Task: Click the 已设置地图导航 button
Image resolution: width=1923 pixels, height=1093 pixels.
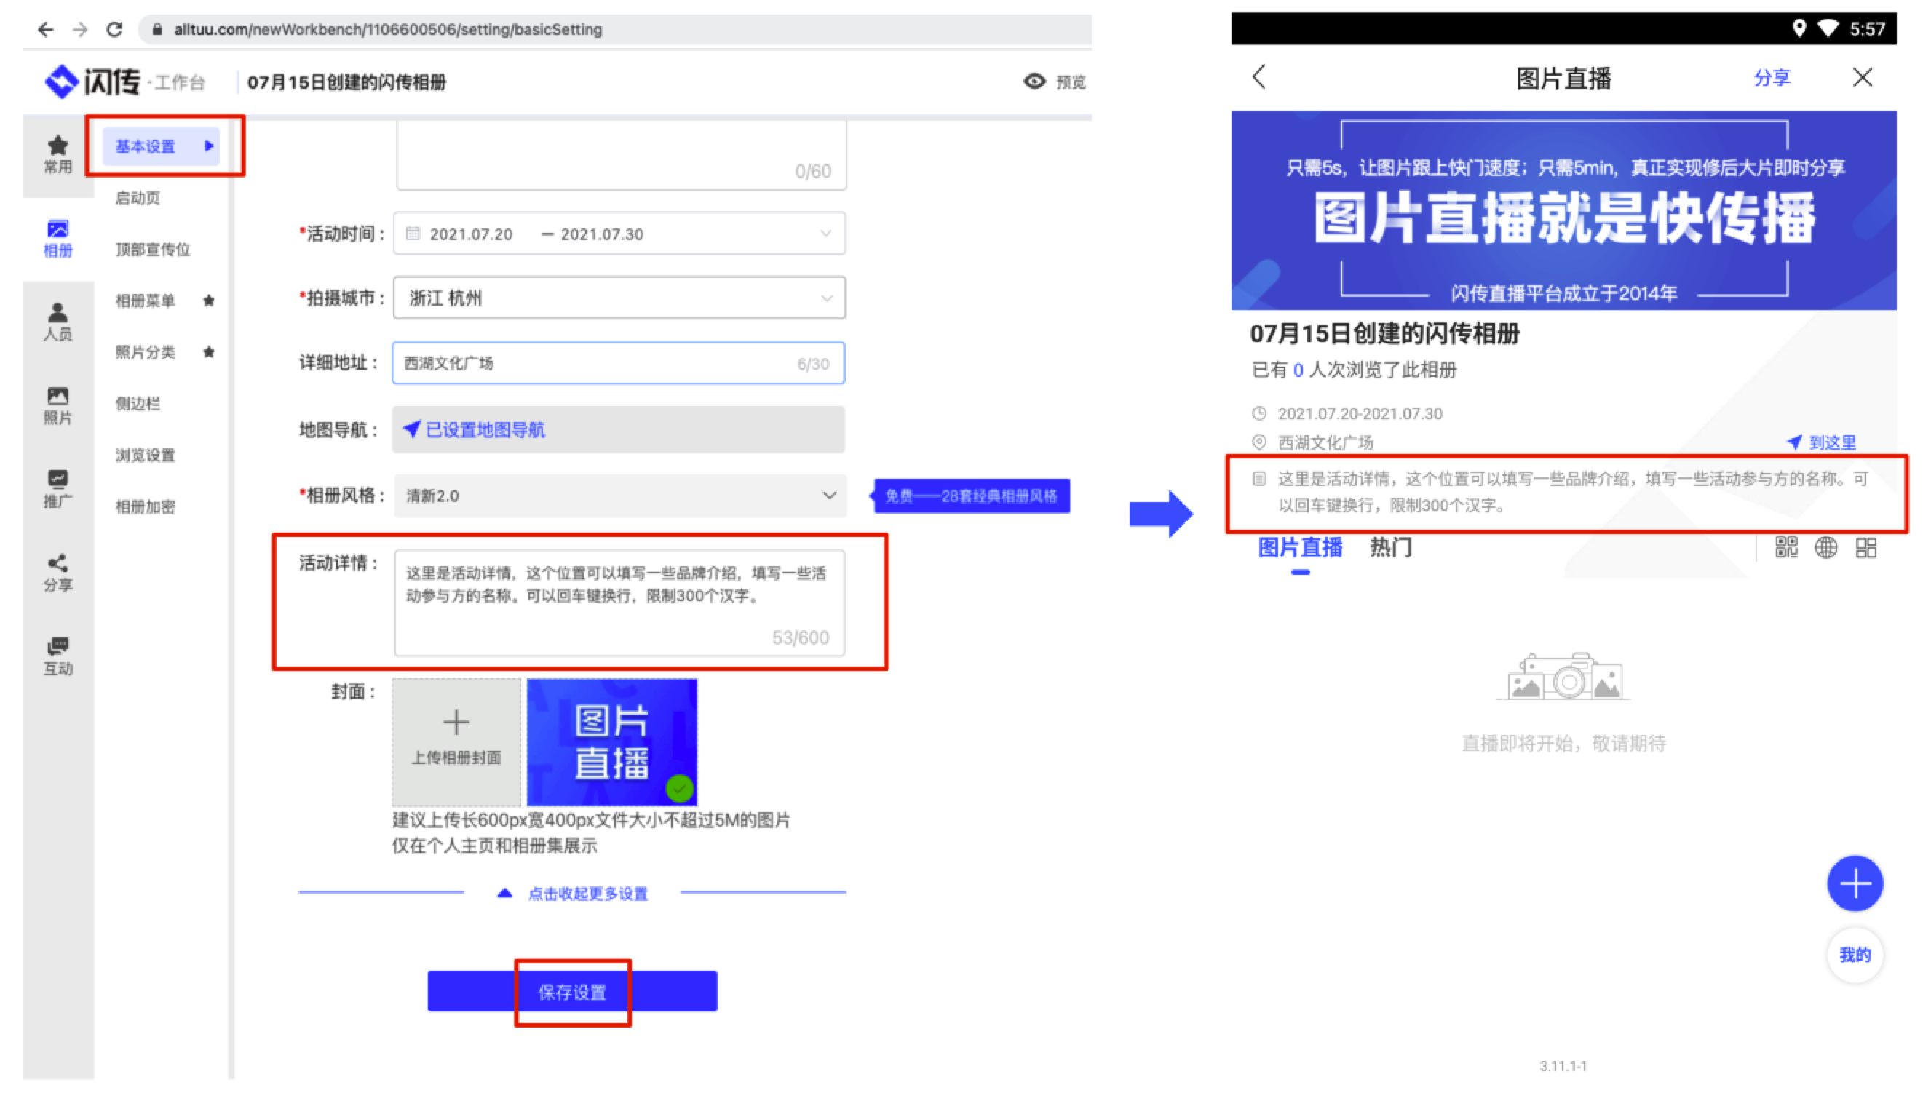Action: (619, 429)
